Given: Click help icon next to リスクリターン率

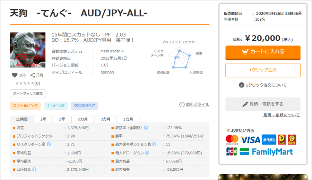Looking at the screenshot, I should click(x=49, y=144).
